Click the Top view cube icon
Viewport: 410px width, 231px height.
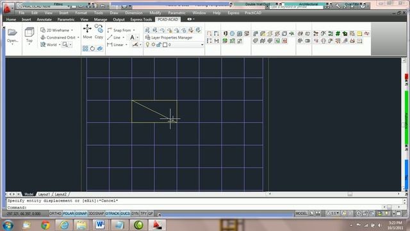point(29,32)
